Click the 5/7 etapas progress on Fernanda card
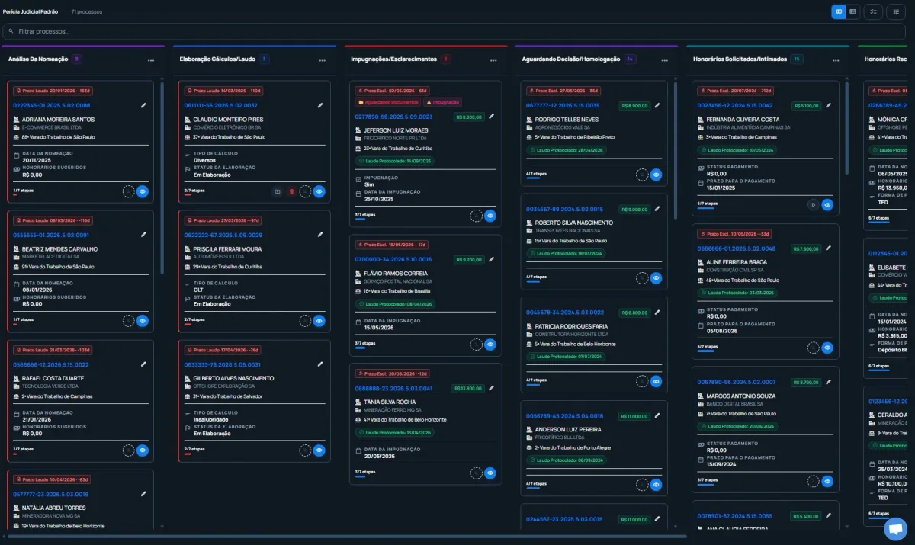915x545 pixels. 708,204
